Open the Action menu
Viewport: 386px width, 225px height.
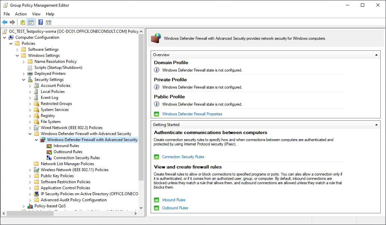click(21, 14)
